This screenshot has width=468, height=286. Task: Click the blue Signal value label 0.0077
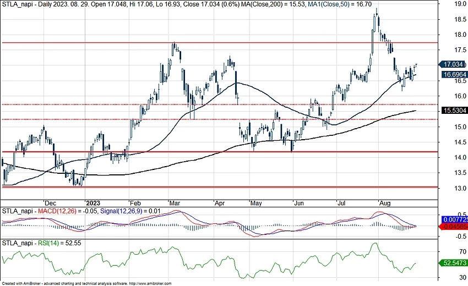[454, 219]
